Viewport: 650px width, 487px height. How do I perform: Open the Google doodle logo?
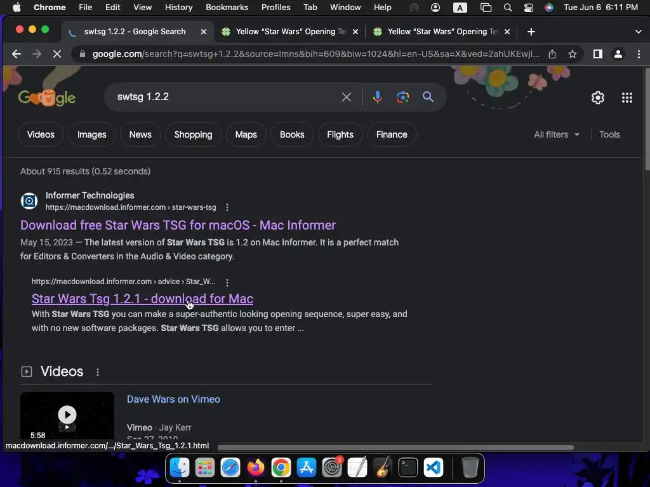coord(46,98)
